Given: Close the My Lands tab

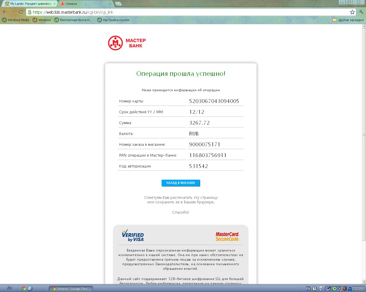Looking at the screenshot, I should click(x=55, y=4).
